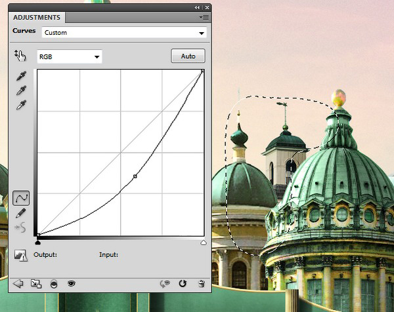Viewport: 394px width, 312px height.
Task: Pick the black point eyedropper
Action: click(x=21, y=77)
